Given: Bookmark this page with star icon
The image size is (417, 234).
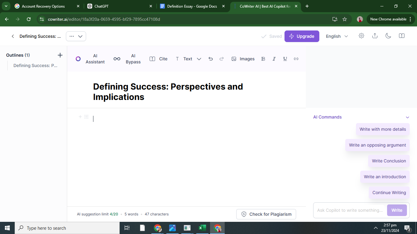Looking at the screenshot, I should pos(345,19).
